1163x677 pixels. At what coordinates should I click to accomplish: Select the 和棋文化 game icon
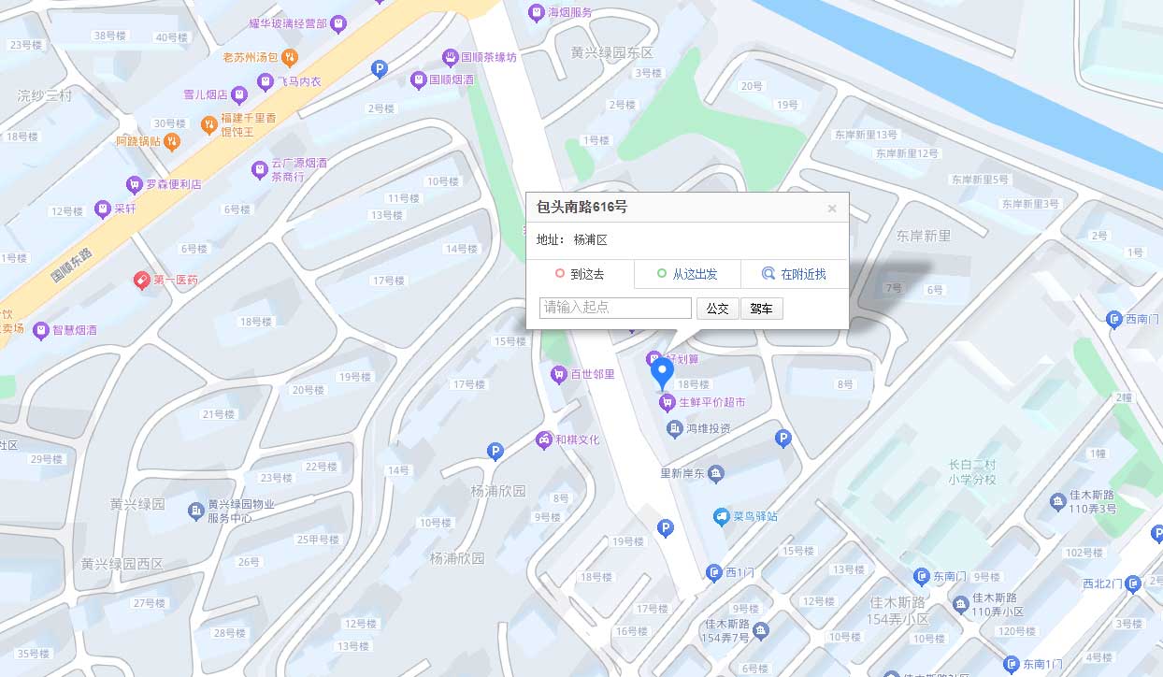543,439
